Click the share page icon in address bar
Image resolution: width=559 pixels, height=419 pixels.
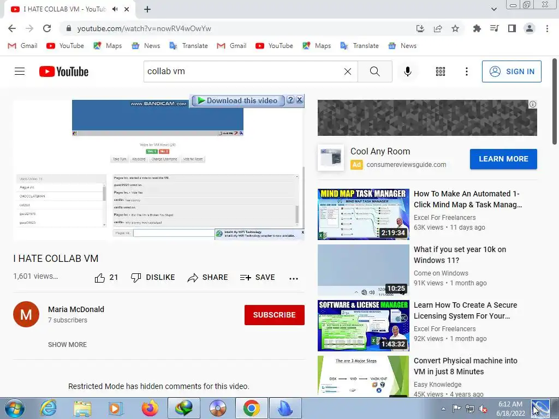(438, 28)
